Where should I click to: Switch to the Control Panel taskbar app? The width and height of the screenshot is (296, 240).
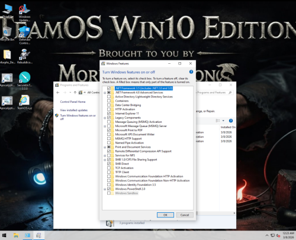27,235
